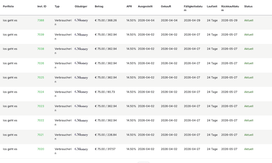Select the Status column header
The image size is (272, 163).
248,6
